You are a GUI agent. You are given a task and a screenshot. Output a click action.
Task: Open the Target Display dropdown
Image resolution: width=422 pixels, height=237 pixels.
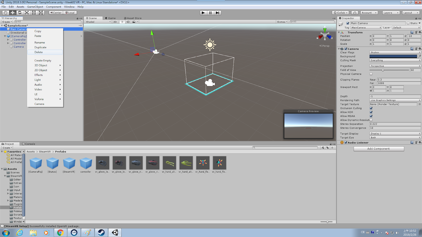coord(395,134)
